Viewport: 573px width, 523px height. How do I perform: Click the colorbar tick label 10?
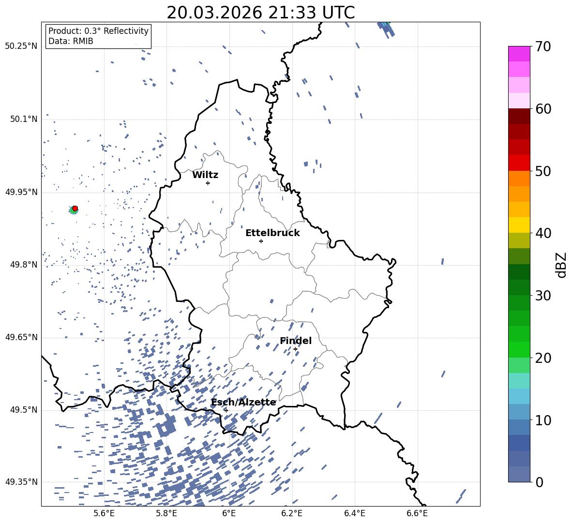point(543,420)
